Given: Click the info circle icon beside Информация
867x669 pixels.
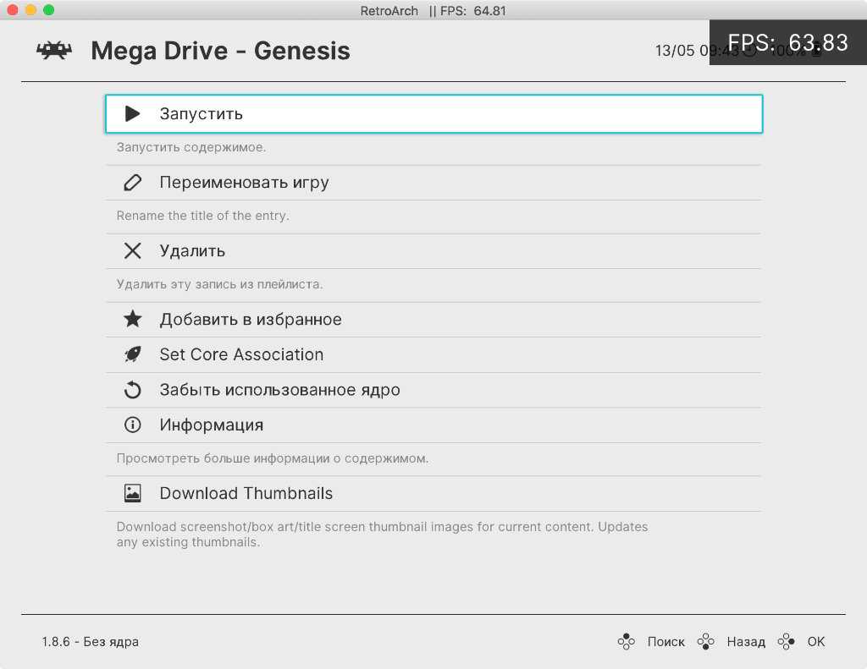Looking at the screenshot, I should [x=132, y=425].
